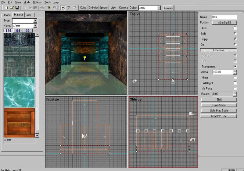Select the cube object icon in Side zy view
The height and width of the screenshot is (171, 244).
(x=191, y=114)
